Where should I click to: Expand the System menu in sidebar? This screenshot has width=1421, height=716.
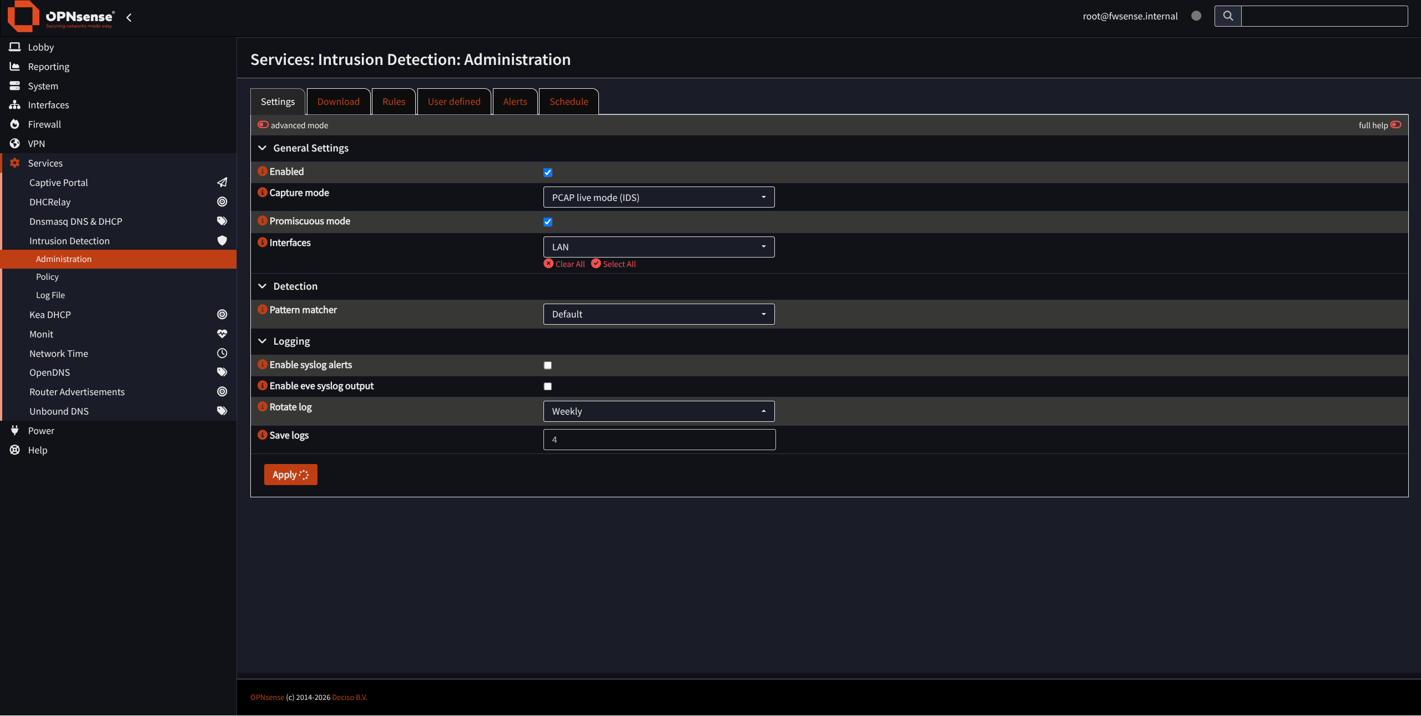tap(43, 86)
